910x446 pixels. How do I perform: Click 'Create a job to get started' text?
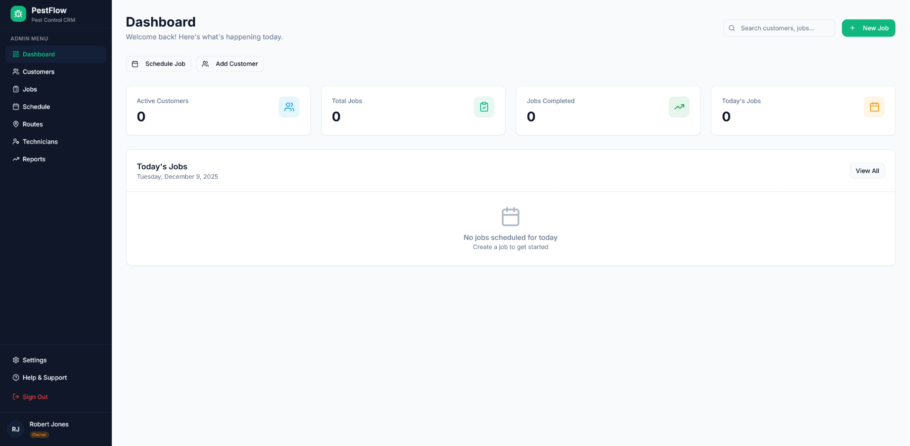point(510,247)
